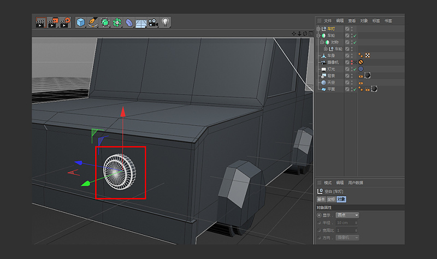
Task: Click viewport toggle layout icon
Action: click(310, 34)
